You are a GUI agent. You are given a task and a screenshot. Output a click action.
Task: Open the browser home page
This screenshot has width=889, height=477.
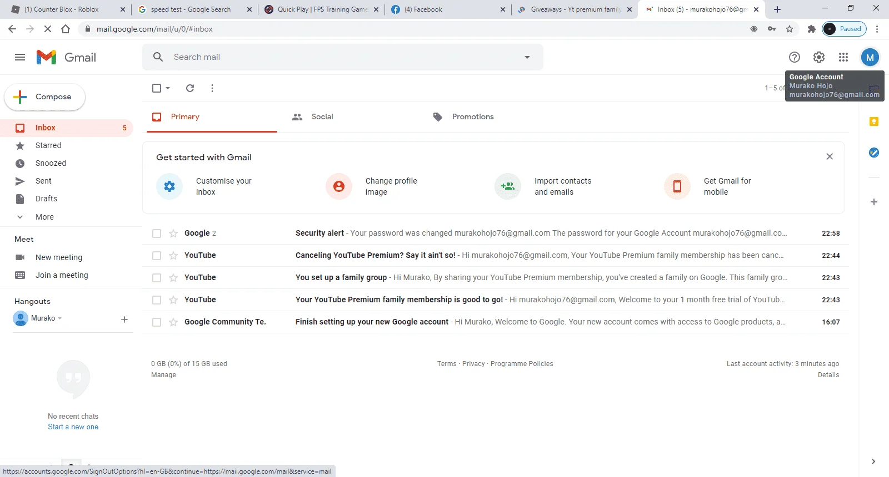click(x=66, y=29)
